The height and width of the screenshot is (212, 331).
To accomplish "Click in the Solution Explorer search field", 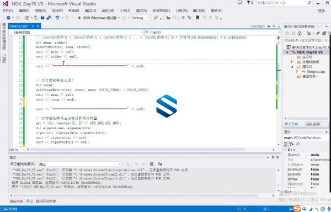I will coord(306,40).
